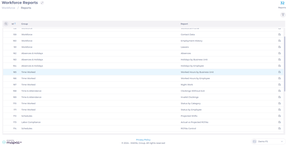Select Actual vs Projected ROTAs text
Image resolution: width=286 pixels, height=145 pixels.
(x=194, y=122)
